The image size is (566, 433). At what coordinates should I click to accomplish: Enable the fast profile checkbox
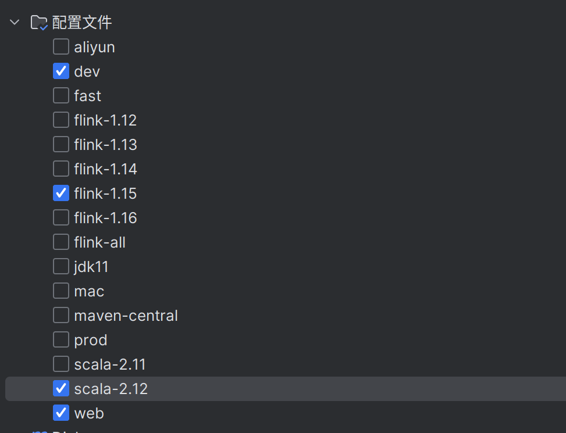[61, 95]
